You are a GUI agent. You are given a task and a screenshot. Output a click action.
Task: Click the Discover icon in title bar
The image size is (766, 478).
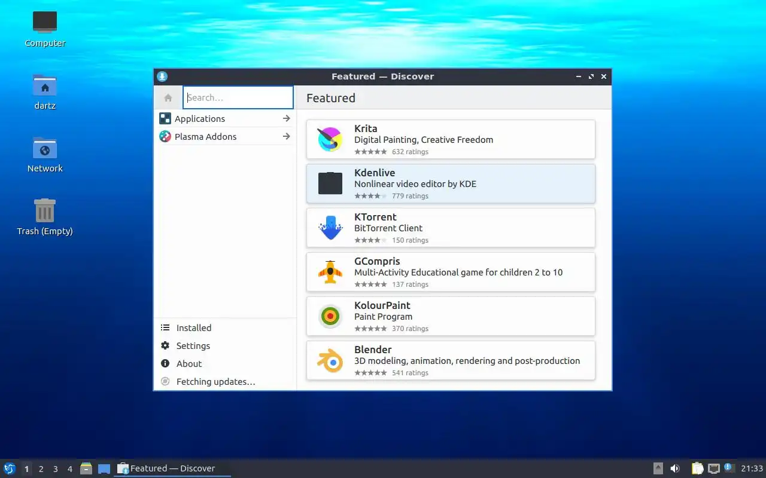[162, 76]
